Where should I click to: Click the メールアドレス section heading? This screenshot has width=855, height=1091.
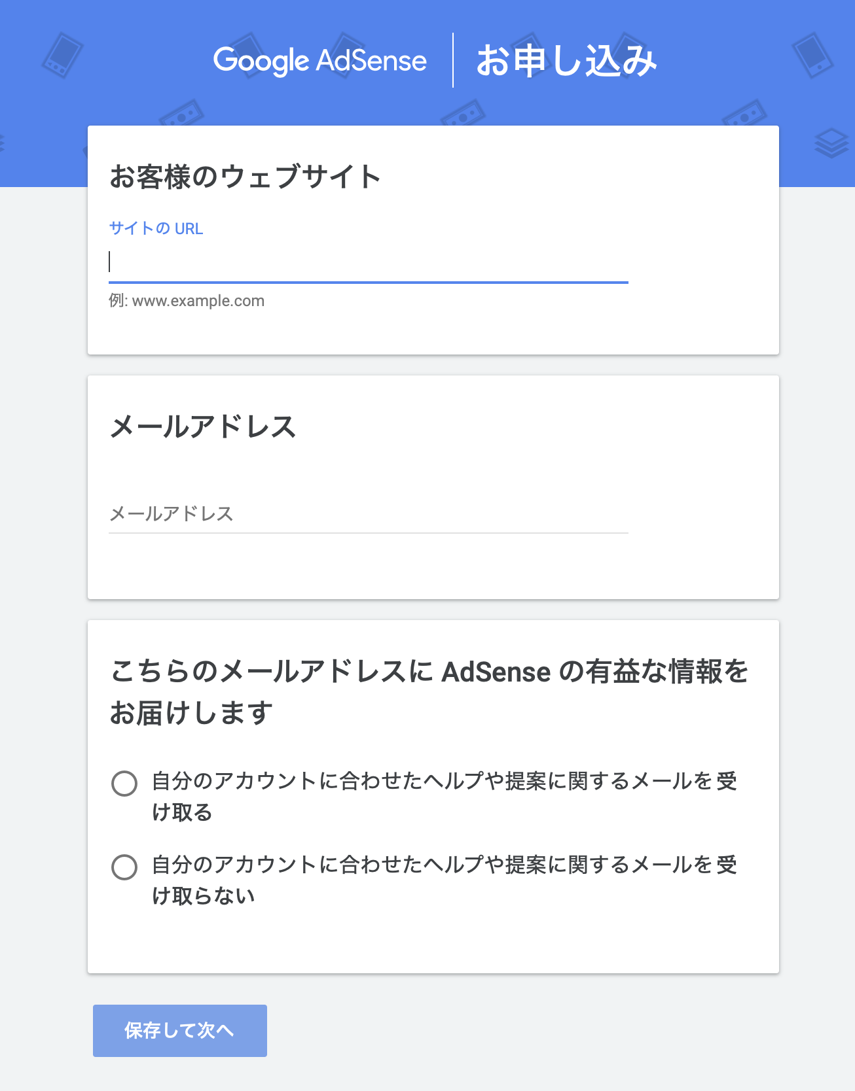point(203,426)
